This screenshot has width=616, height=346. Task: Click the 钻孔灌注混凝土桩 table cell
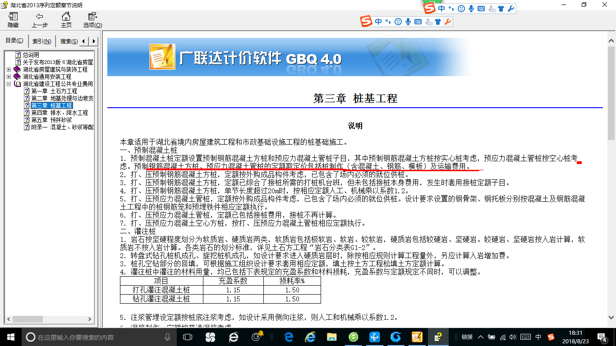(x=161, y=299)
